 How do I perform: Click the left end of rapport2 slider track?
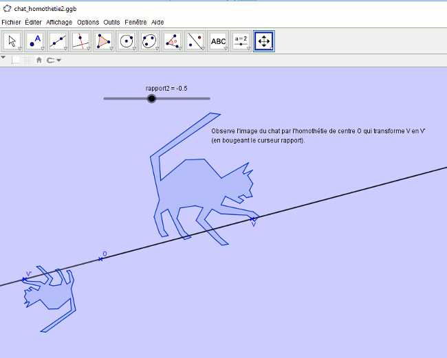pyautogui.click(x=105, y=98)
